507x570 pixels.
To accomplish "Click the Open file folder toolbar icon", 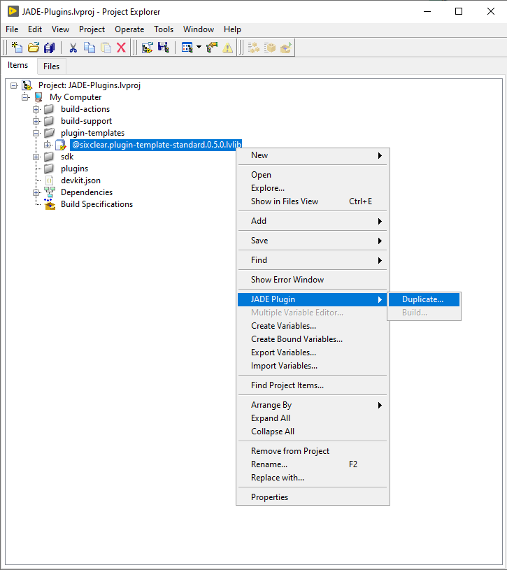I will coord(34,48).
